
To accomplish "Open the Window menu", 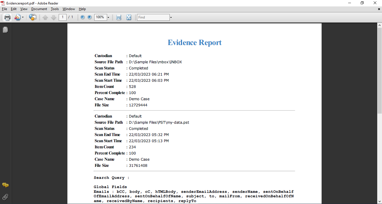I will click(x=69, y=9).
